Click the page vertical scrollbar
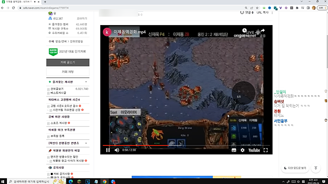The width and height of the screenshot is (328, 184). [x=327, y=51]
